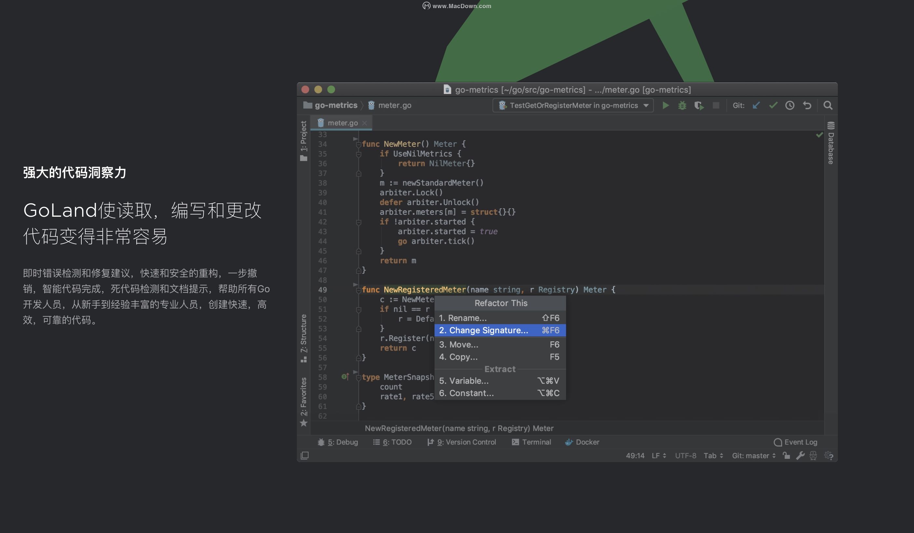Image resolution: width=914 pixels, height=533 pixels.
Task: Click the NewRegisteredMeter breadcrumb below the editor
Action: (x=459, y=429)
